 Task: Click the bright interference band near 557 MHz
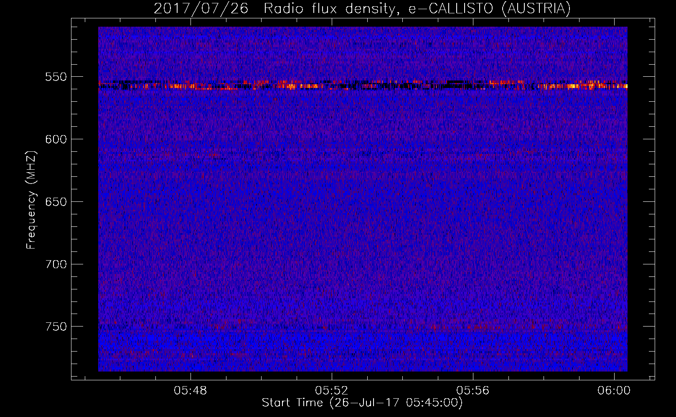click(x=363, y=85)
